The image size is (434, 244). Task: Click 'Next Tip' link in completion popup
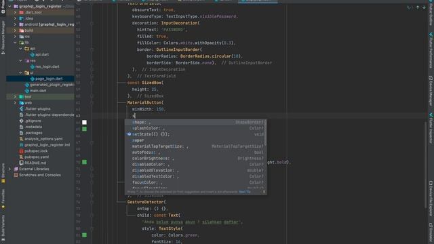click(245, 192)
